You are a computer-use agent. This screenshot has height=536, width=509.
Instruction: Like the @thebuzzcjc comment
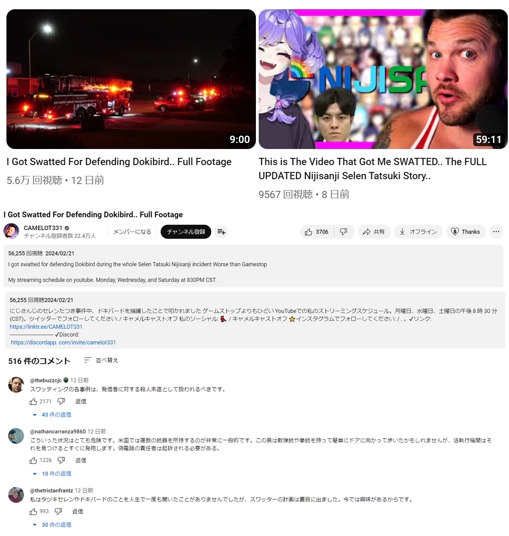point(33,401)
